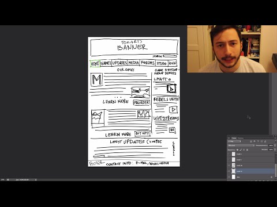Filter Layers panel by type layers (T) icon
This screenshot has width=277, height=207.
point(258,141)
